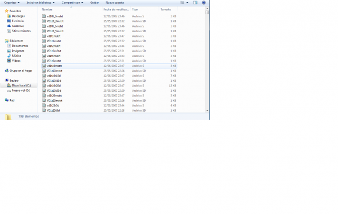Viewport: 338px width, 214px height.
Task: Open the Compartir con dropdown
Action: pyautogui.click(x=72, y=3)
